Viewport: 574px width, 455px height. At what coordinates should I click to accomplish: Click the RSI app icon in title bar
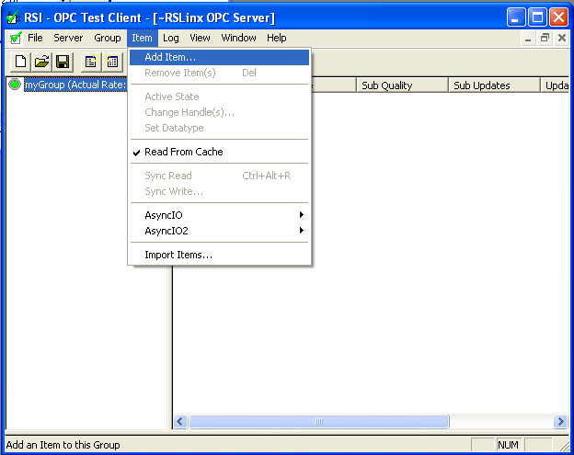tap(13, 17)
